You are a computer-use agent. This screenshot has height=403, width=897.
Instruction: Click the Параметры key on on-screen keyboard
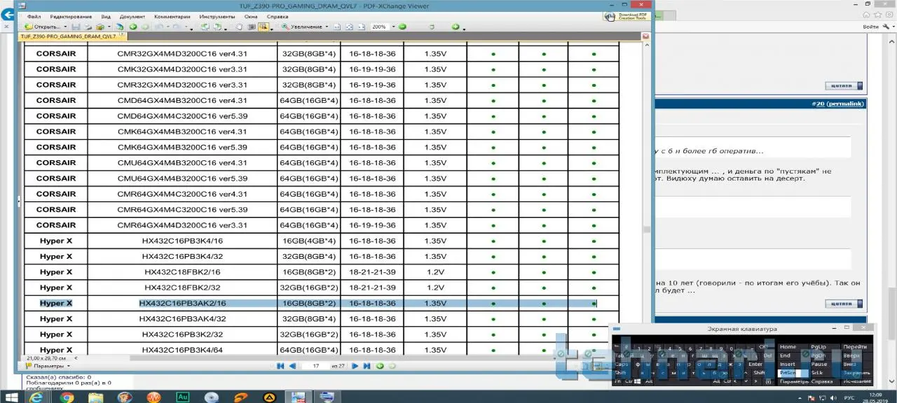pos(794,381)
